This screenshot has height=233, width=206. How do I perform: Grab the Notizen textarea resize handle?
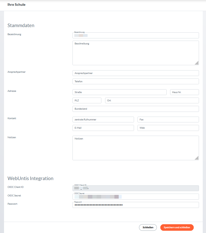click(x=197, y=158)
